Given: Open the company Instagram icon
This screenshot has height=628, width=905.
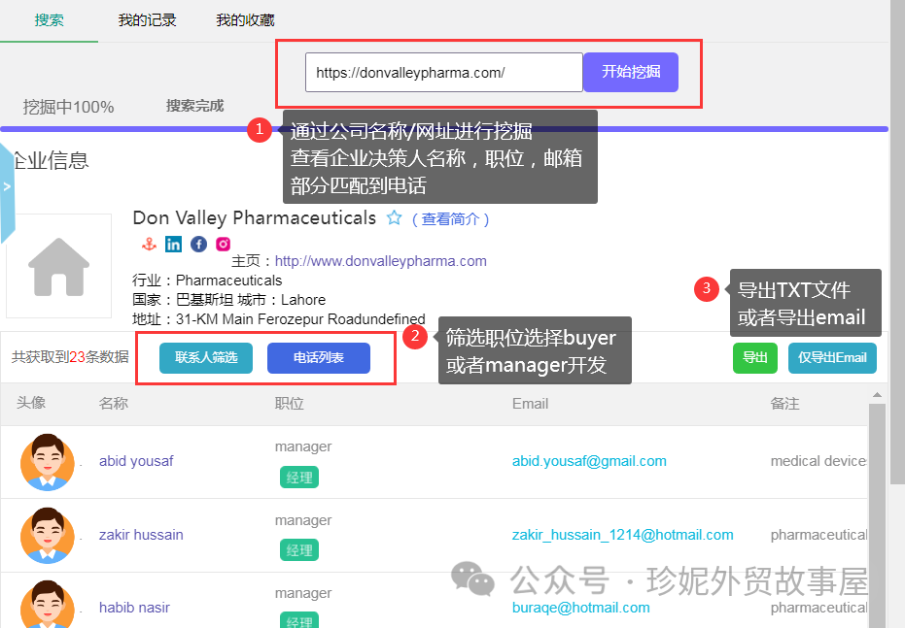Looking at the screenshot, I should 224,245.
